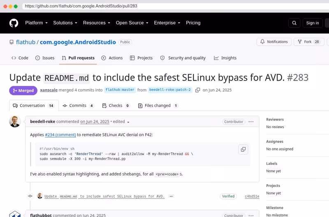
Task: Click the Notifications button
Action: [274, 42]
